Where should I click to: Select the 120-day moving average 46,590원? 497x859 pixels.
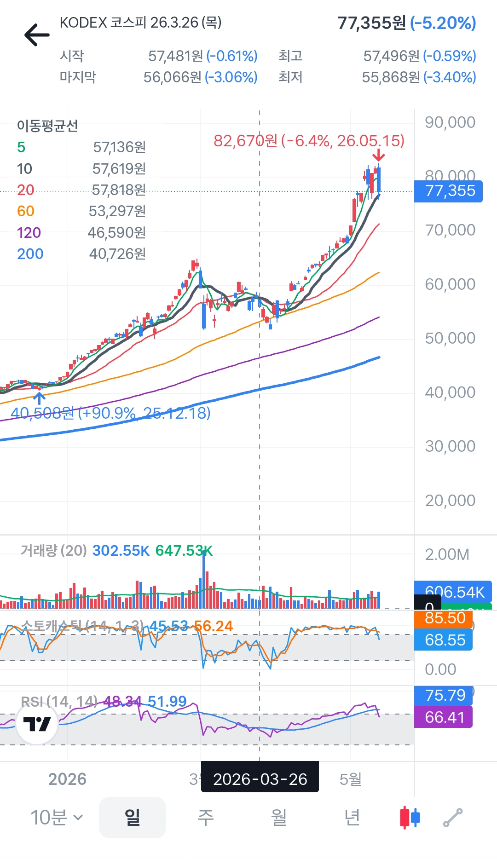[x=81, y=233]
